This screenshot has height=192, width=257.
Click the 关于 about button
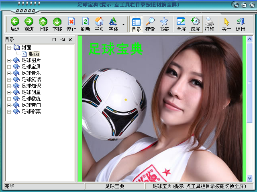coord(226,24)
